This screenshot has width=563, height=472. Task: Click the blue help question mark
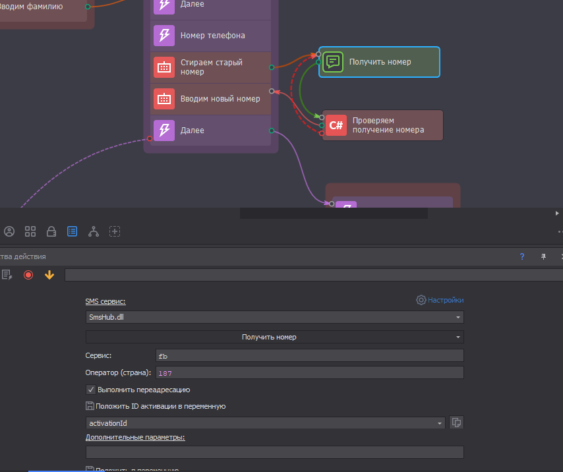coord(522,256)
